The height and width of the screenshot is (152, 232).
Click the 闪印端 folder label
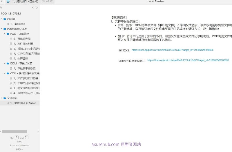tap(11, 19)
